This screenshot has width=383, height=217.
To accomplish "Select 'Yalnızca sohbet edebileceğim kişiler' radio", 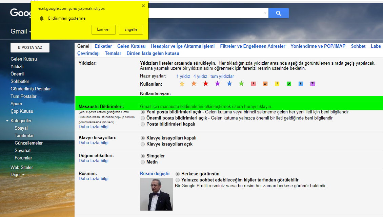I will pyautogui.click(x=178, y=180).
